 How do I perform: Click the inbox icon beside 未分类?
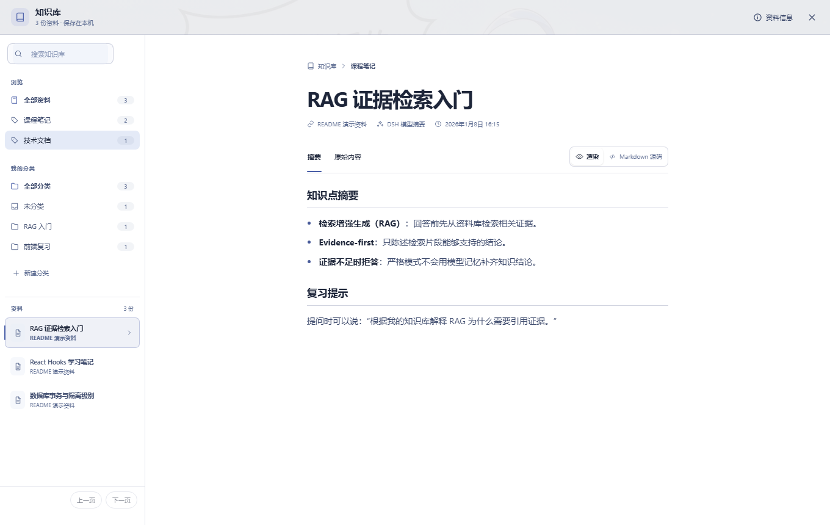15,206
